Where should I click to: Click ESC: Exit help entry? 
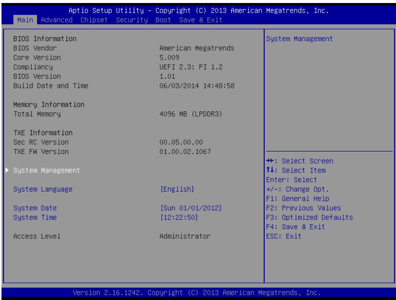[x=284, y=236]
